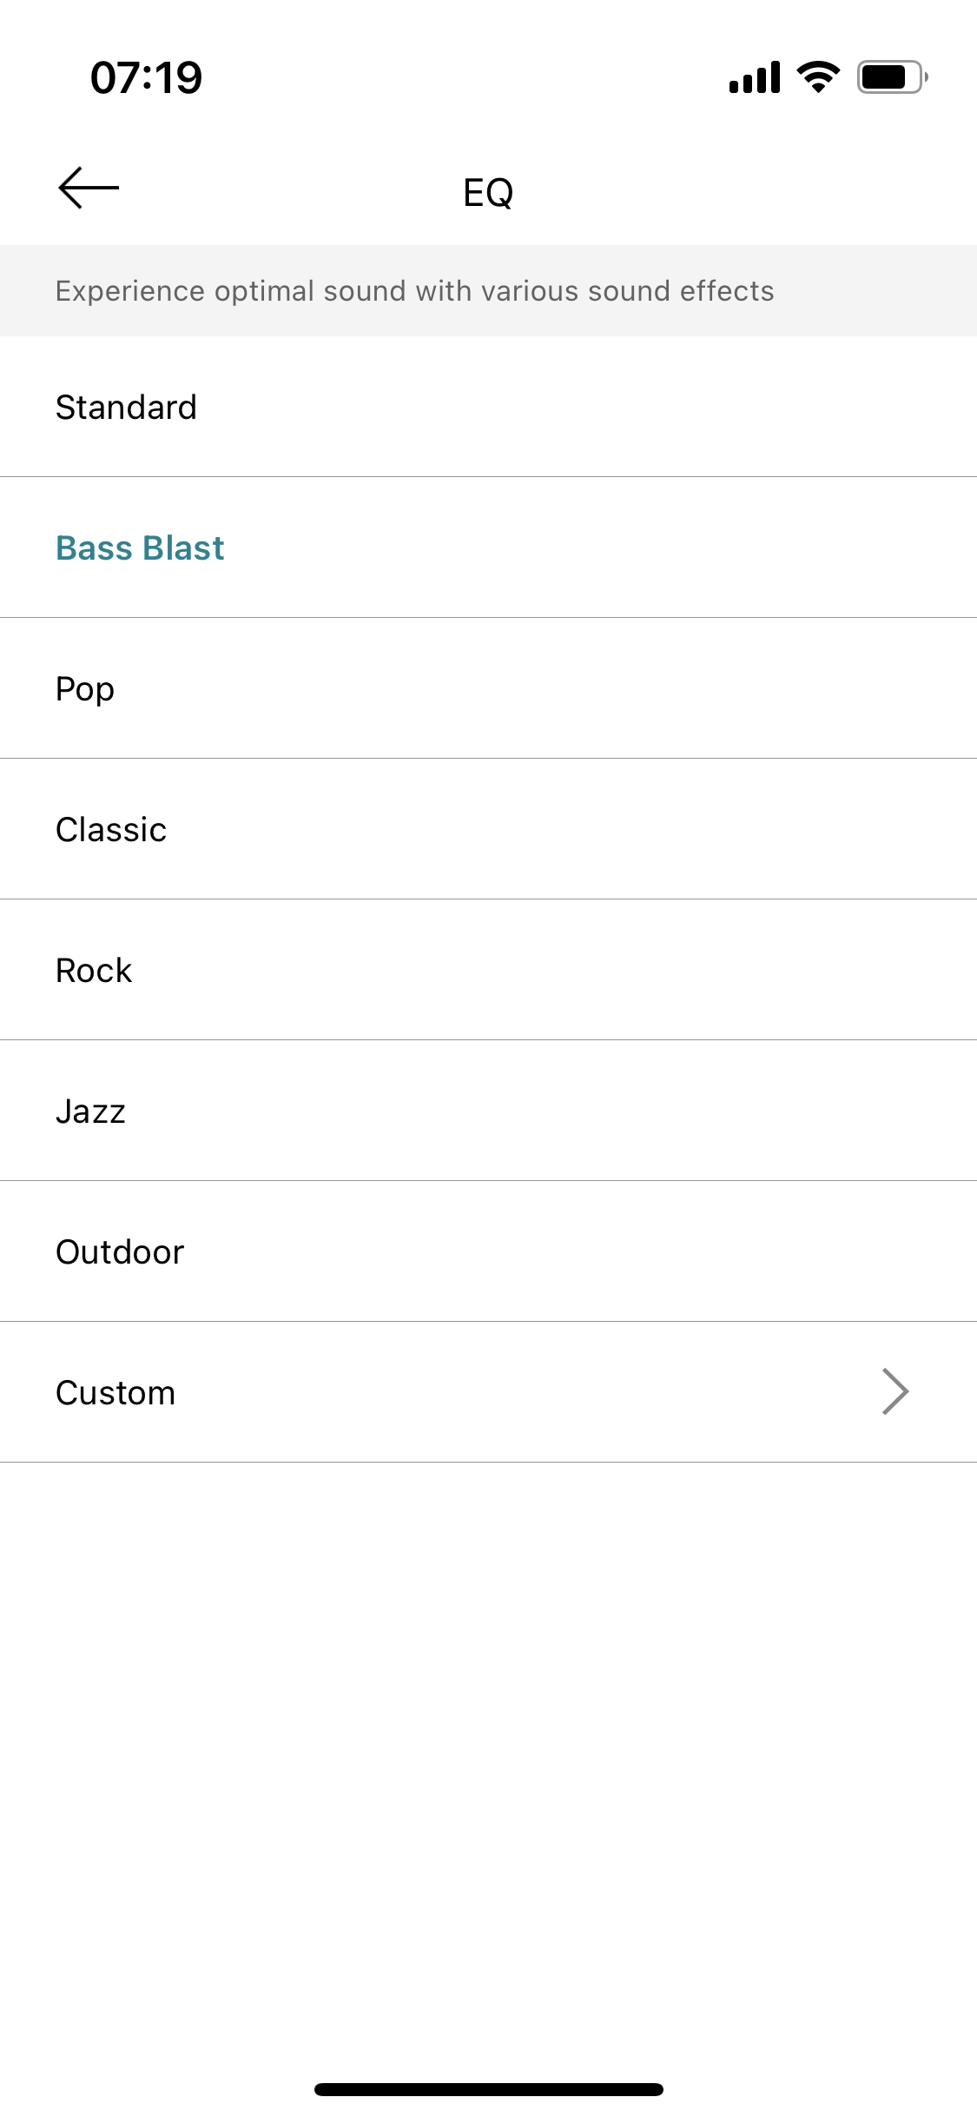The height and width of the screenshot is (2117, 977).
Task: Set the equalizer to Jazz
Action: click(488, 1111)
